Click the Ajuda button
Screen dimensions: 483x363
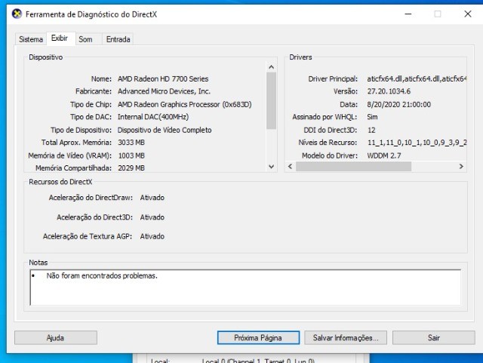pos(55,338)
